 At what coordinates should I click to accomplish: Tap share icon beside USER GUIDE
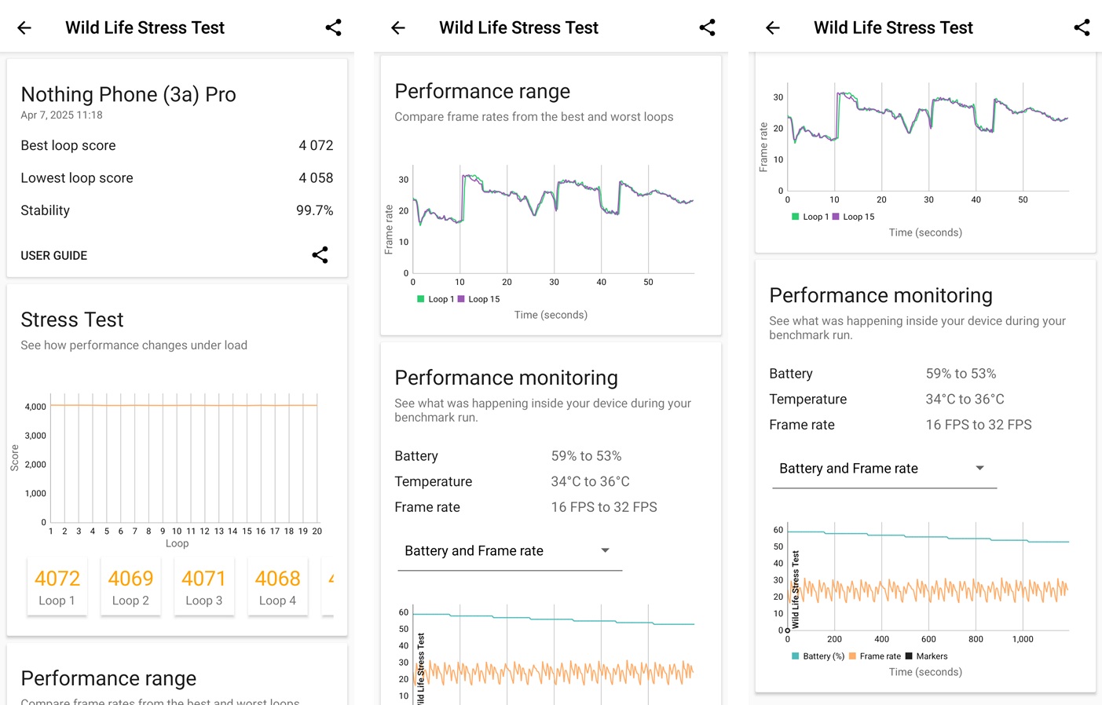[320, 255]
